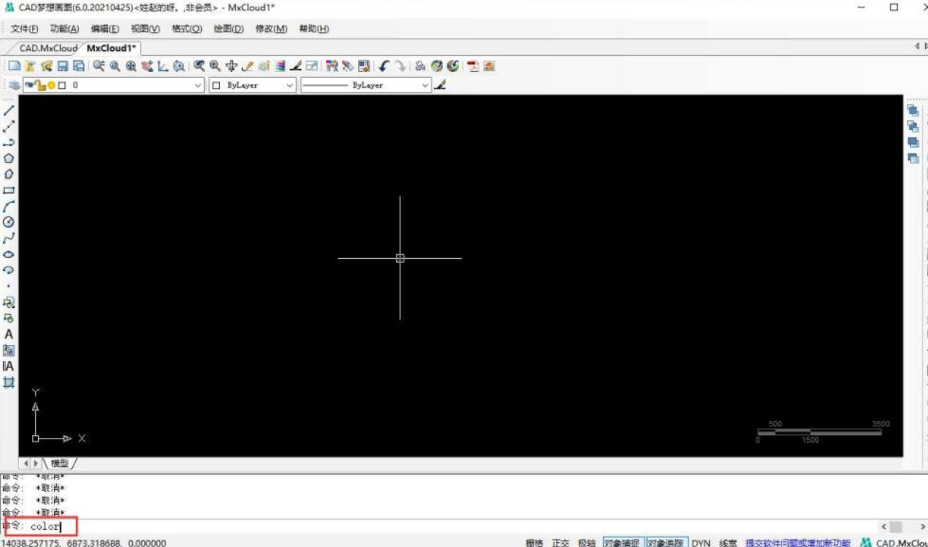Switch to the CAD.MxCloud tab
928x547 pixels.
[x=47, y=48]
